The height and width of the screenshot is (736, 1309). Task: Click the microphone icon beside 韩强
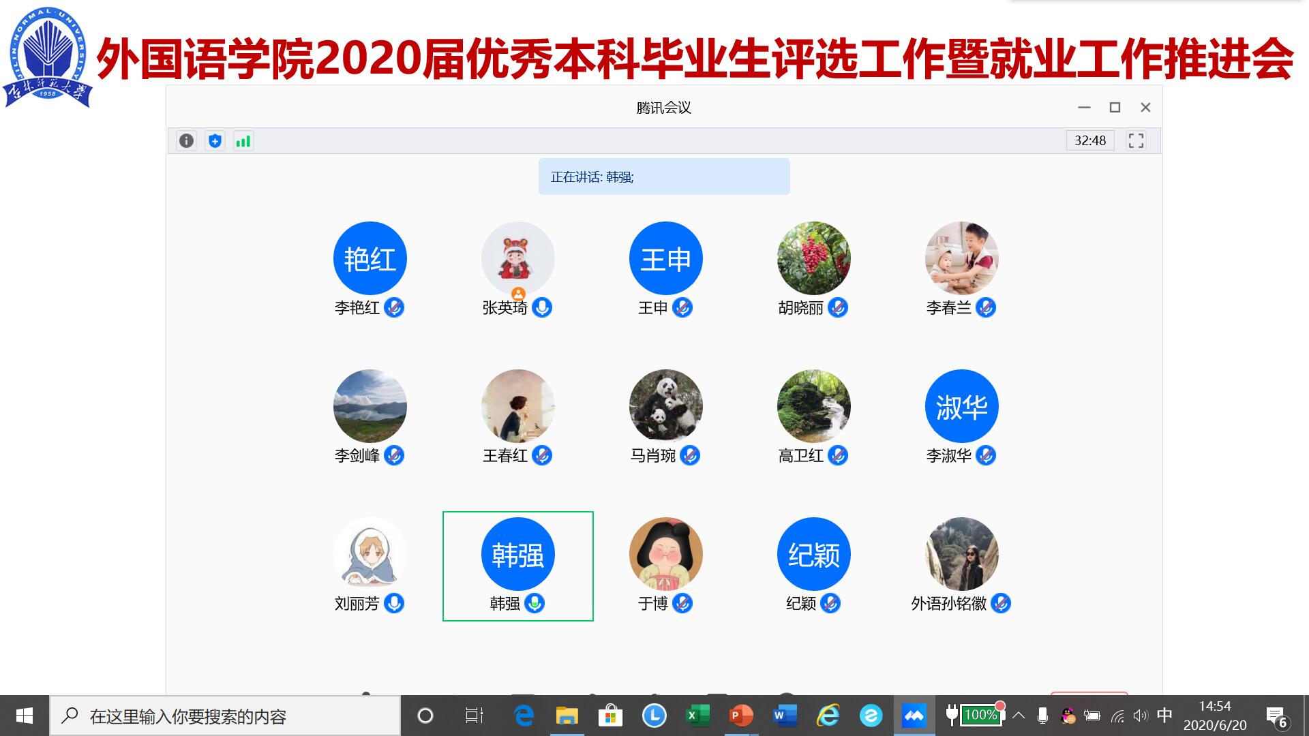click(x=535, y=603)
